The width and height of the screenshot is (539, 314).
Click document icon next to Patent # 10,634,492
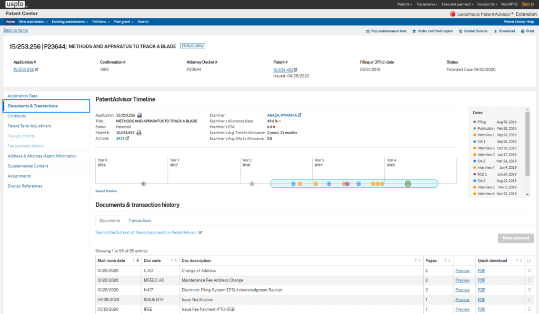click(139, 133)
